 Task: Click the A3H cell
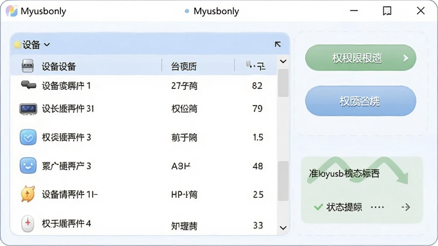[181, 166]
